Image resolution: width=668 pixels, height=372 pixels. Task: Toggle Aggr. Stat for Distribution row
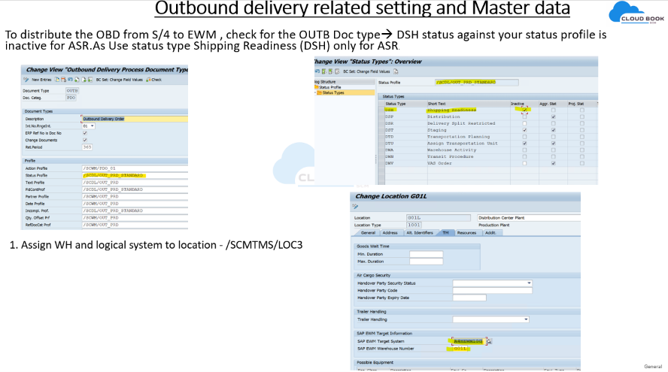tap(554, 116)
